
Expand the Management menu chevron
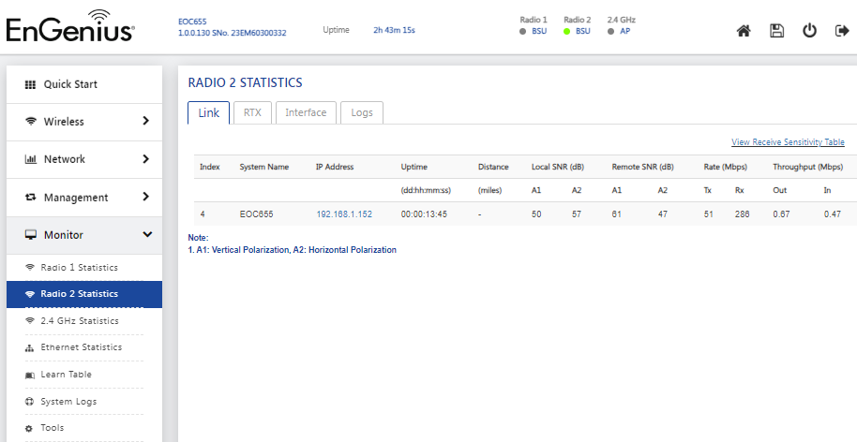(146, 197)
